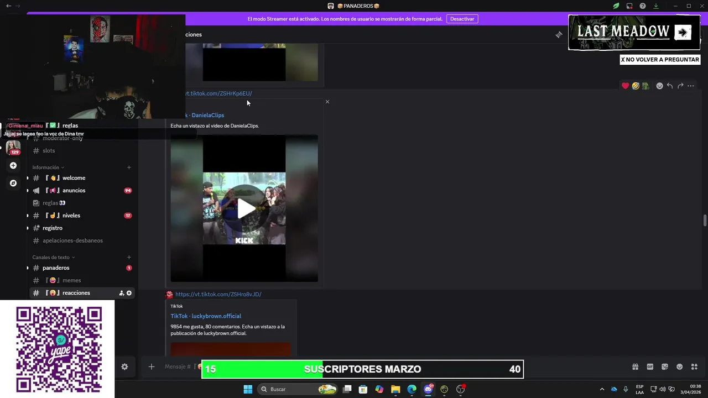Invite members icon on reacciones channel
Image resolution: width=708 pixels, height=398 pixels.
point(121,293)
